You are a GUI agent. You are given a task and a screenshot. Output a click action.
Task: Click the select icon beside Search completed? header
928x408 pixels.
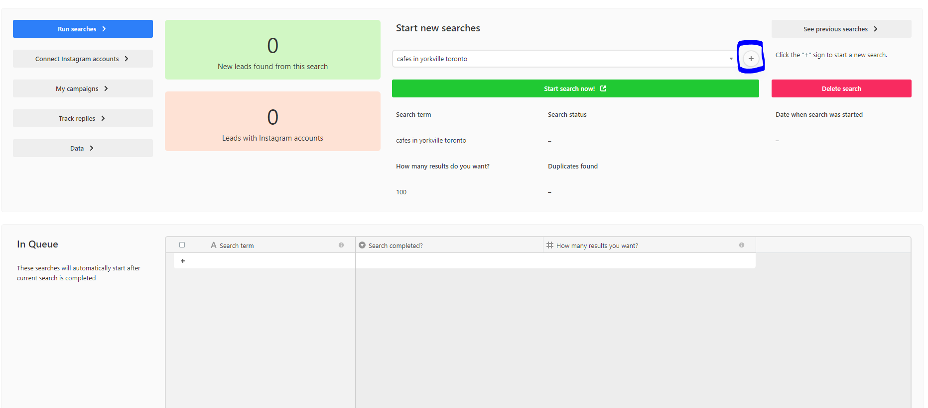tap(362, 245)
